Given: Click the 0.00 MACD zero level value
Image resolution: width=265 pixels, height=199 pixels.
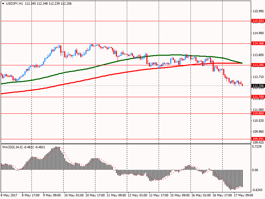Looking at the screenshot, I should 255,170.
